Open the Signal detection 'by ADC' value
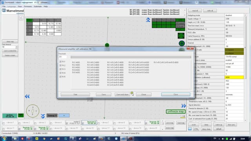 pos(234,105)
